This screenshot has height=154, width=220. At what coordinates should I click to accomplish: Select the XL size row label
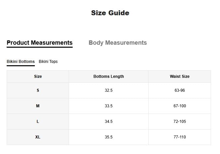(x=38, y=137)
